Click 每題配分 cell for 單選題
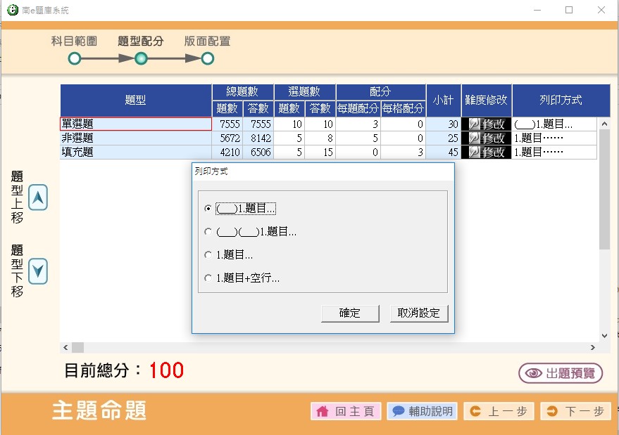 pos(358,124)
